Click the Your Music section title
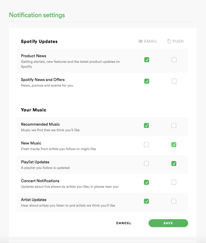The image size is (206, 243). click(x=33, y=110)
